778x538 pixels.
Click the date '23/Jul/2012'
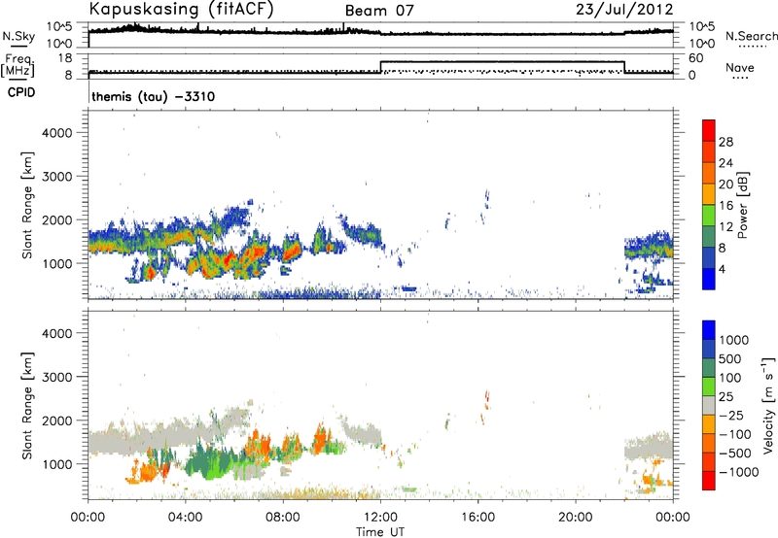624,10
